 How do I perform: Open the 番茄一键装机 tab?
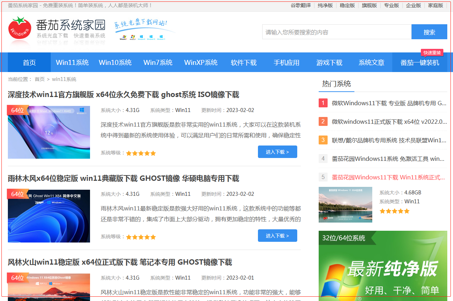pyautogui.click(x=420, y=62)
